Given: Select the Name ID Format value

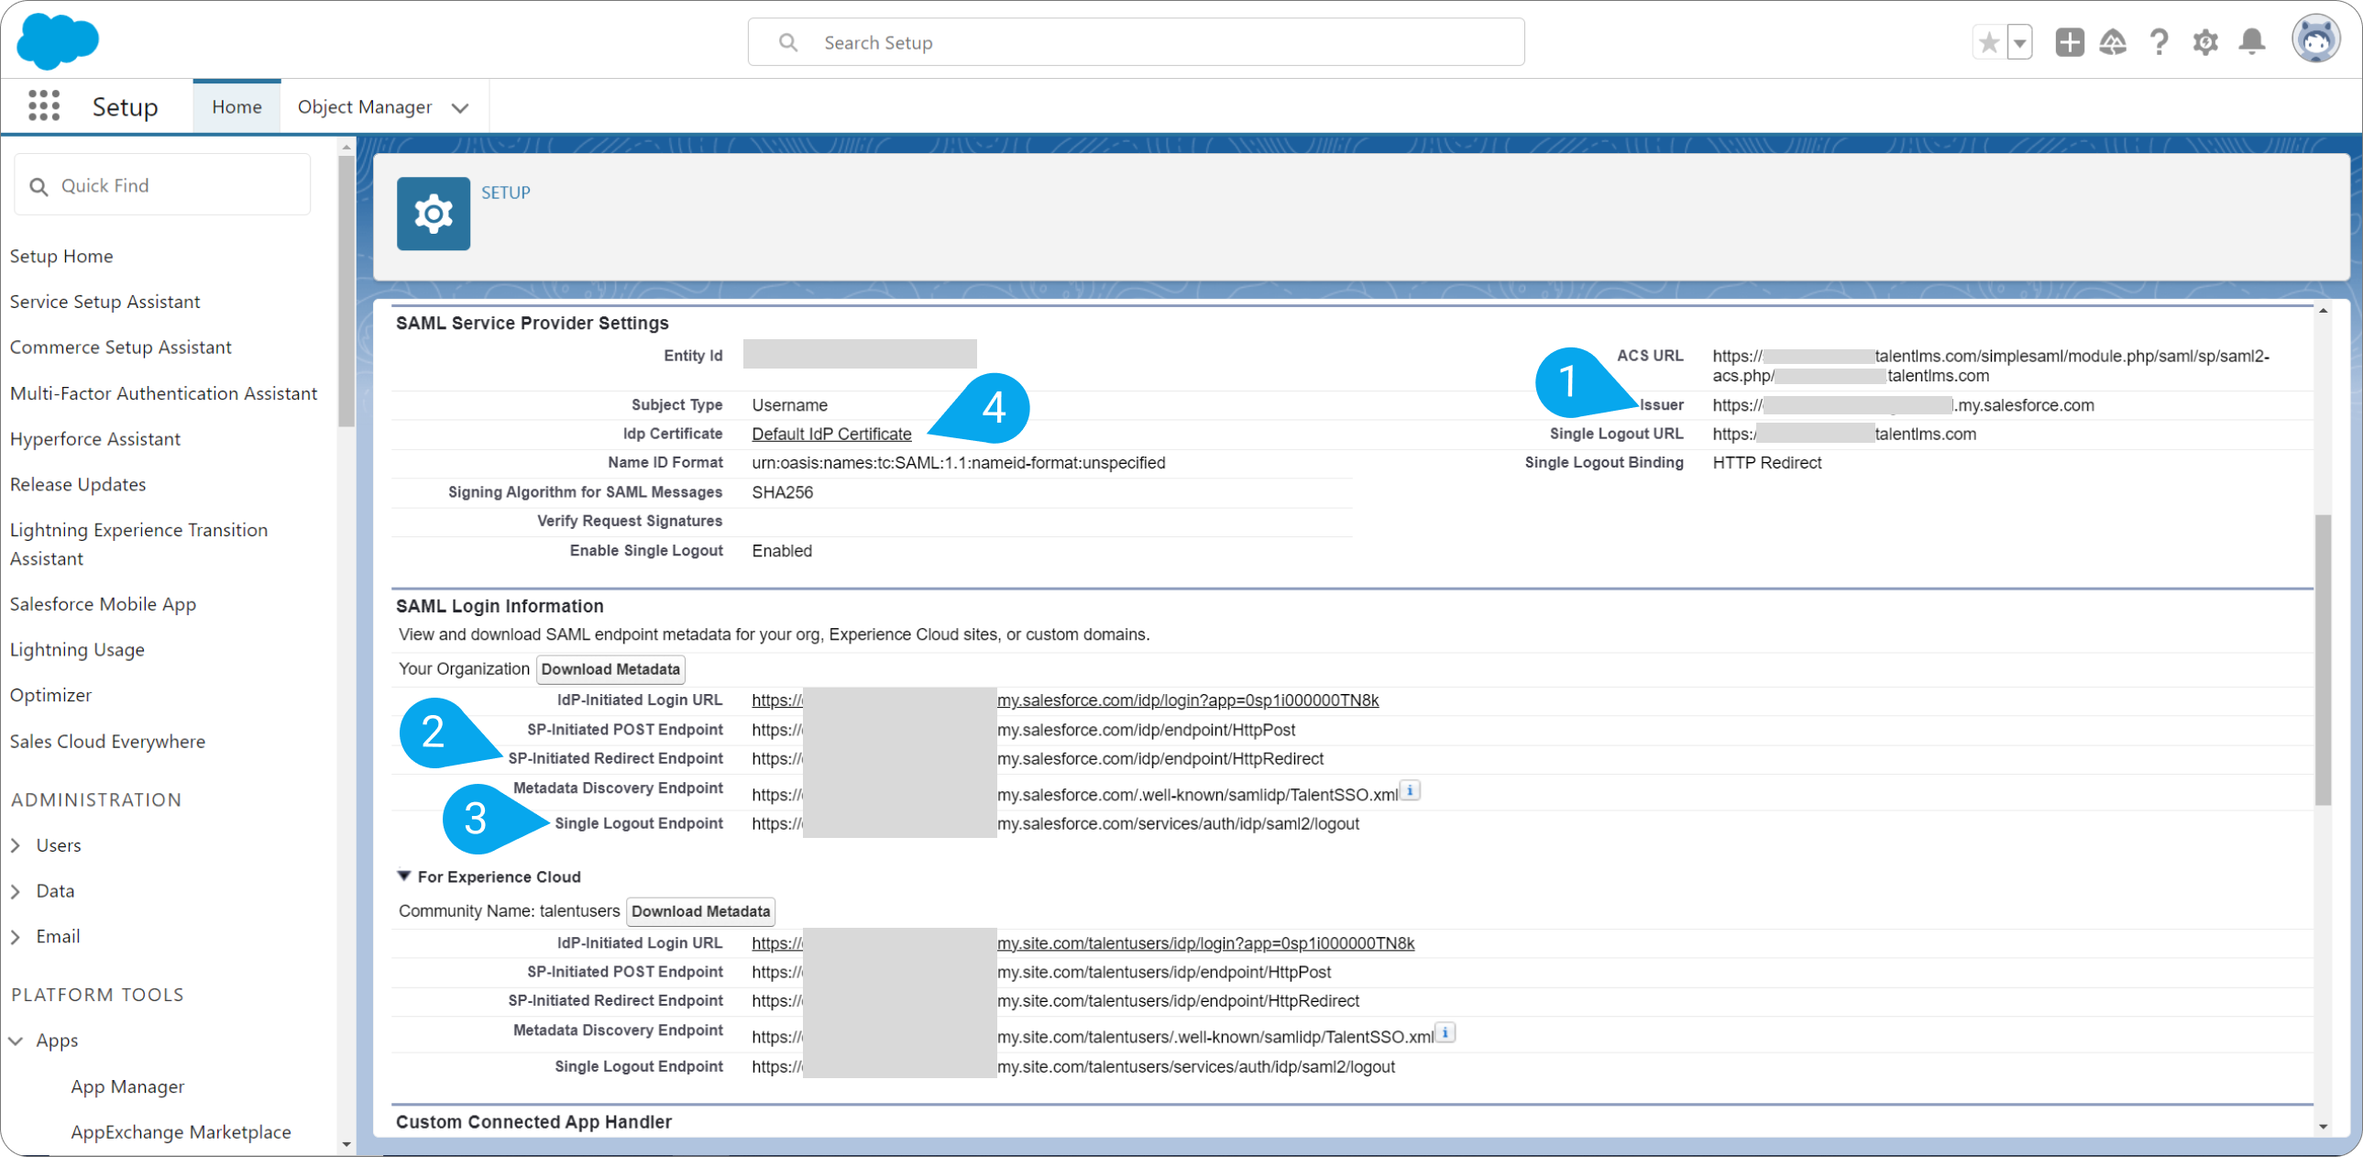Looking at the screenshot, I should (958, 462).
